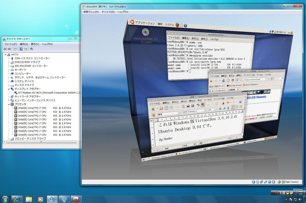Open 表示(V) menu in Device Manager

(x=35, y=44)
